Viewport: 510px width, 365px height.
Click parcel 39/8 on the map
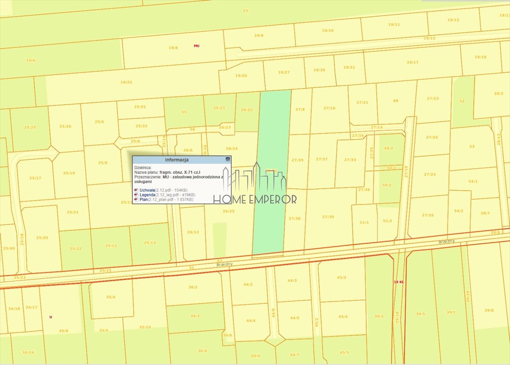[489, 310]
